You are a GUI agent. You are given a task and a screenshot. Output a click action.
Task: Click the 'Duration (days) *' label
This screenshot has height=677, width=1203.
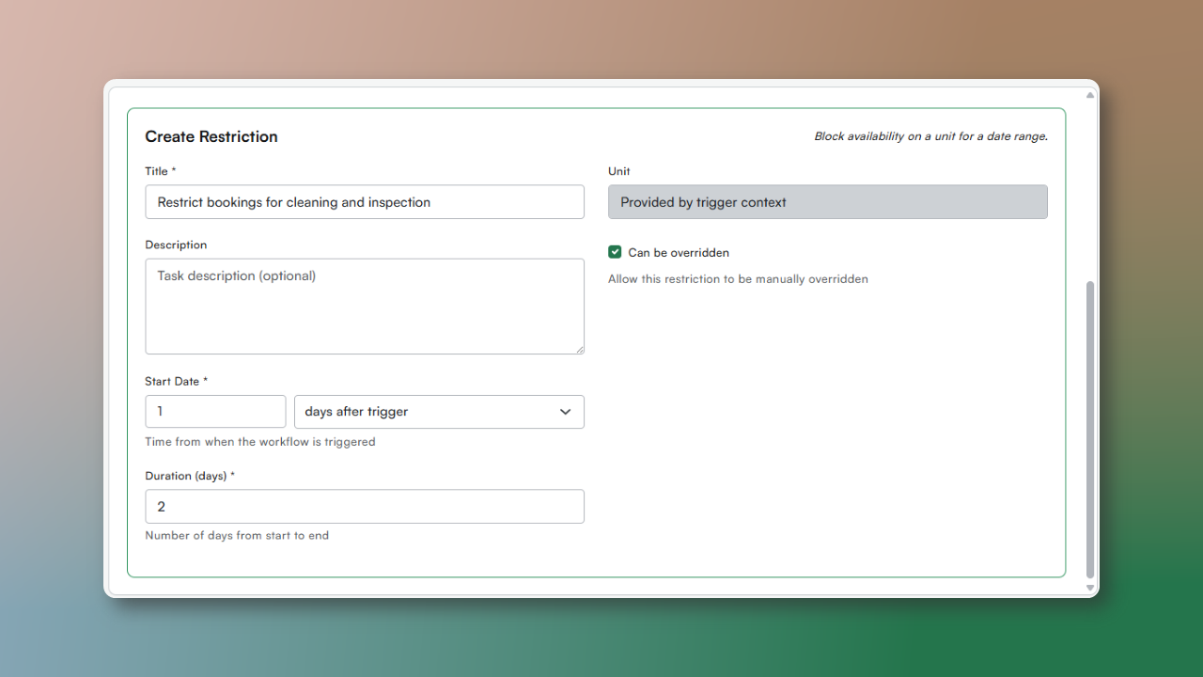[190, 476]
